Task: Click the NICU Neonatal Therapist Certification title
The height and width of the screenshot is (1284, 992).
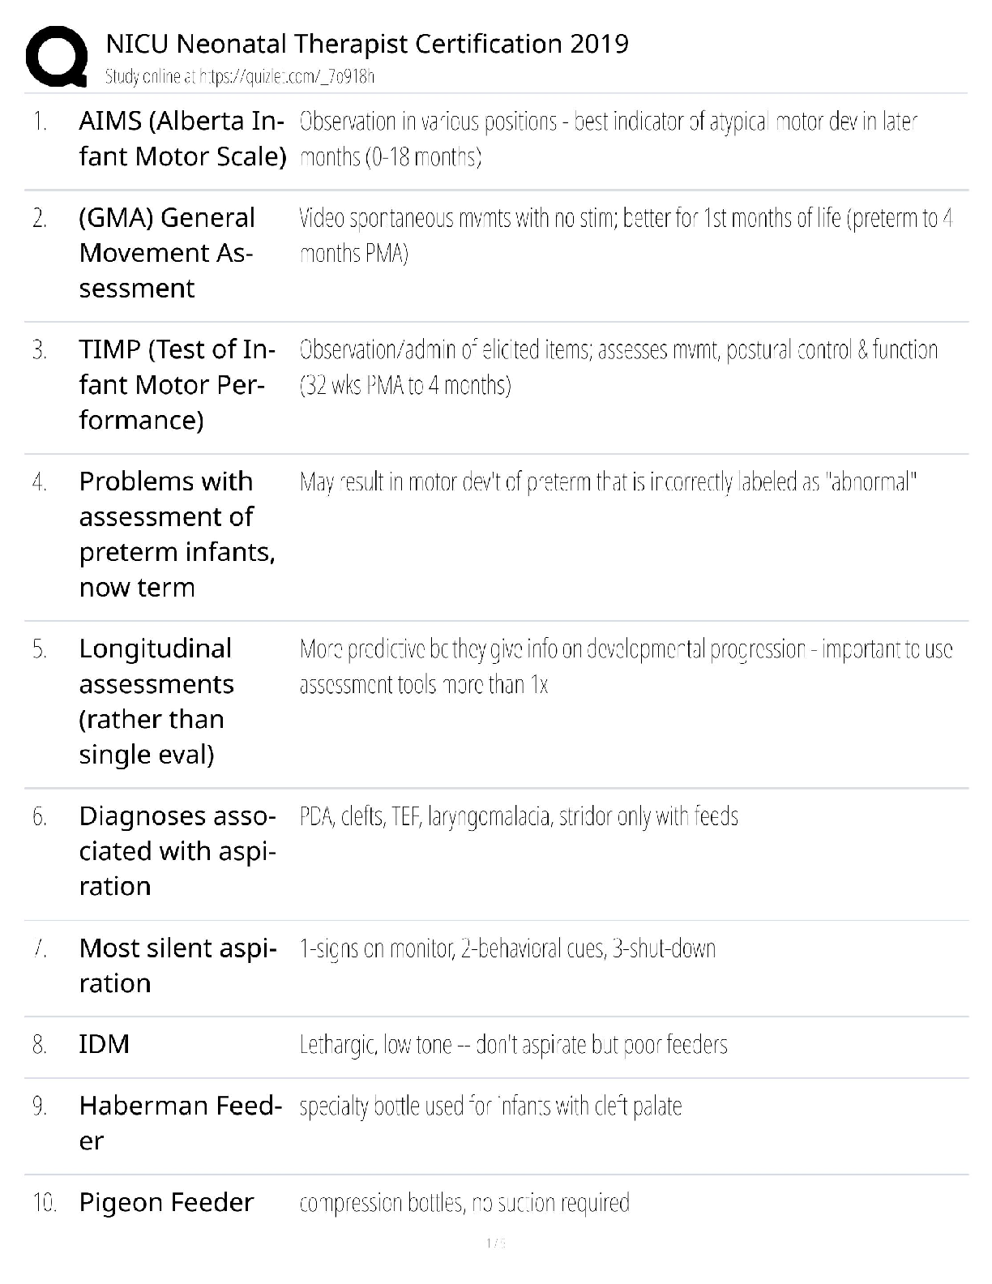Action: tap(367, 43)
